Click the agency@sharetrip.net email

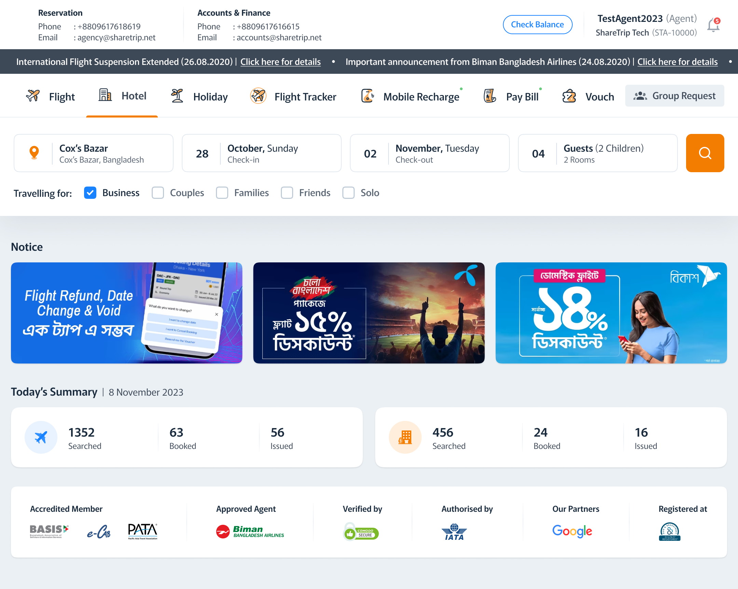pyautogui.click(x=117, y=37)
